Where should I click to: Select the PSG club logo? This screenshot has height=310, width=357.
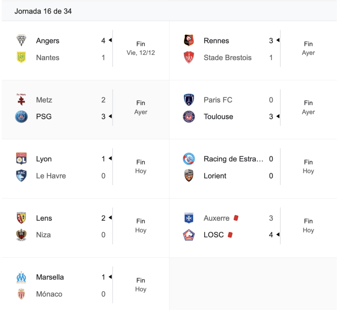click(22, 117)
